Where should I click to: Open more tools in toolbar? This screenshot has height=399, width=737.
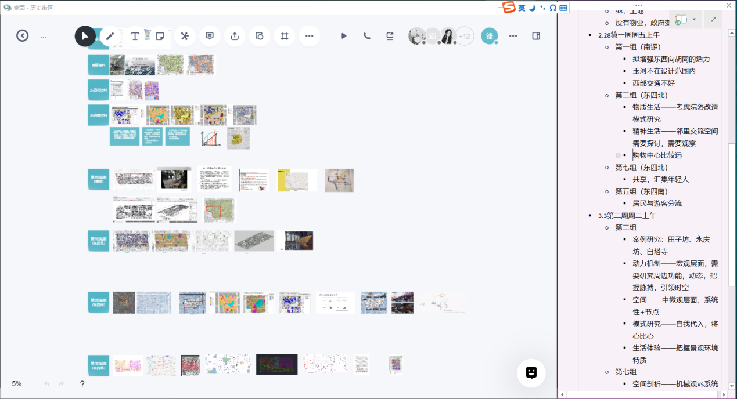tap(309, 36)
